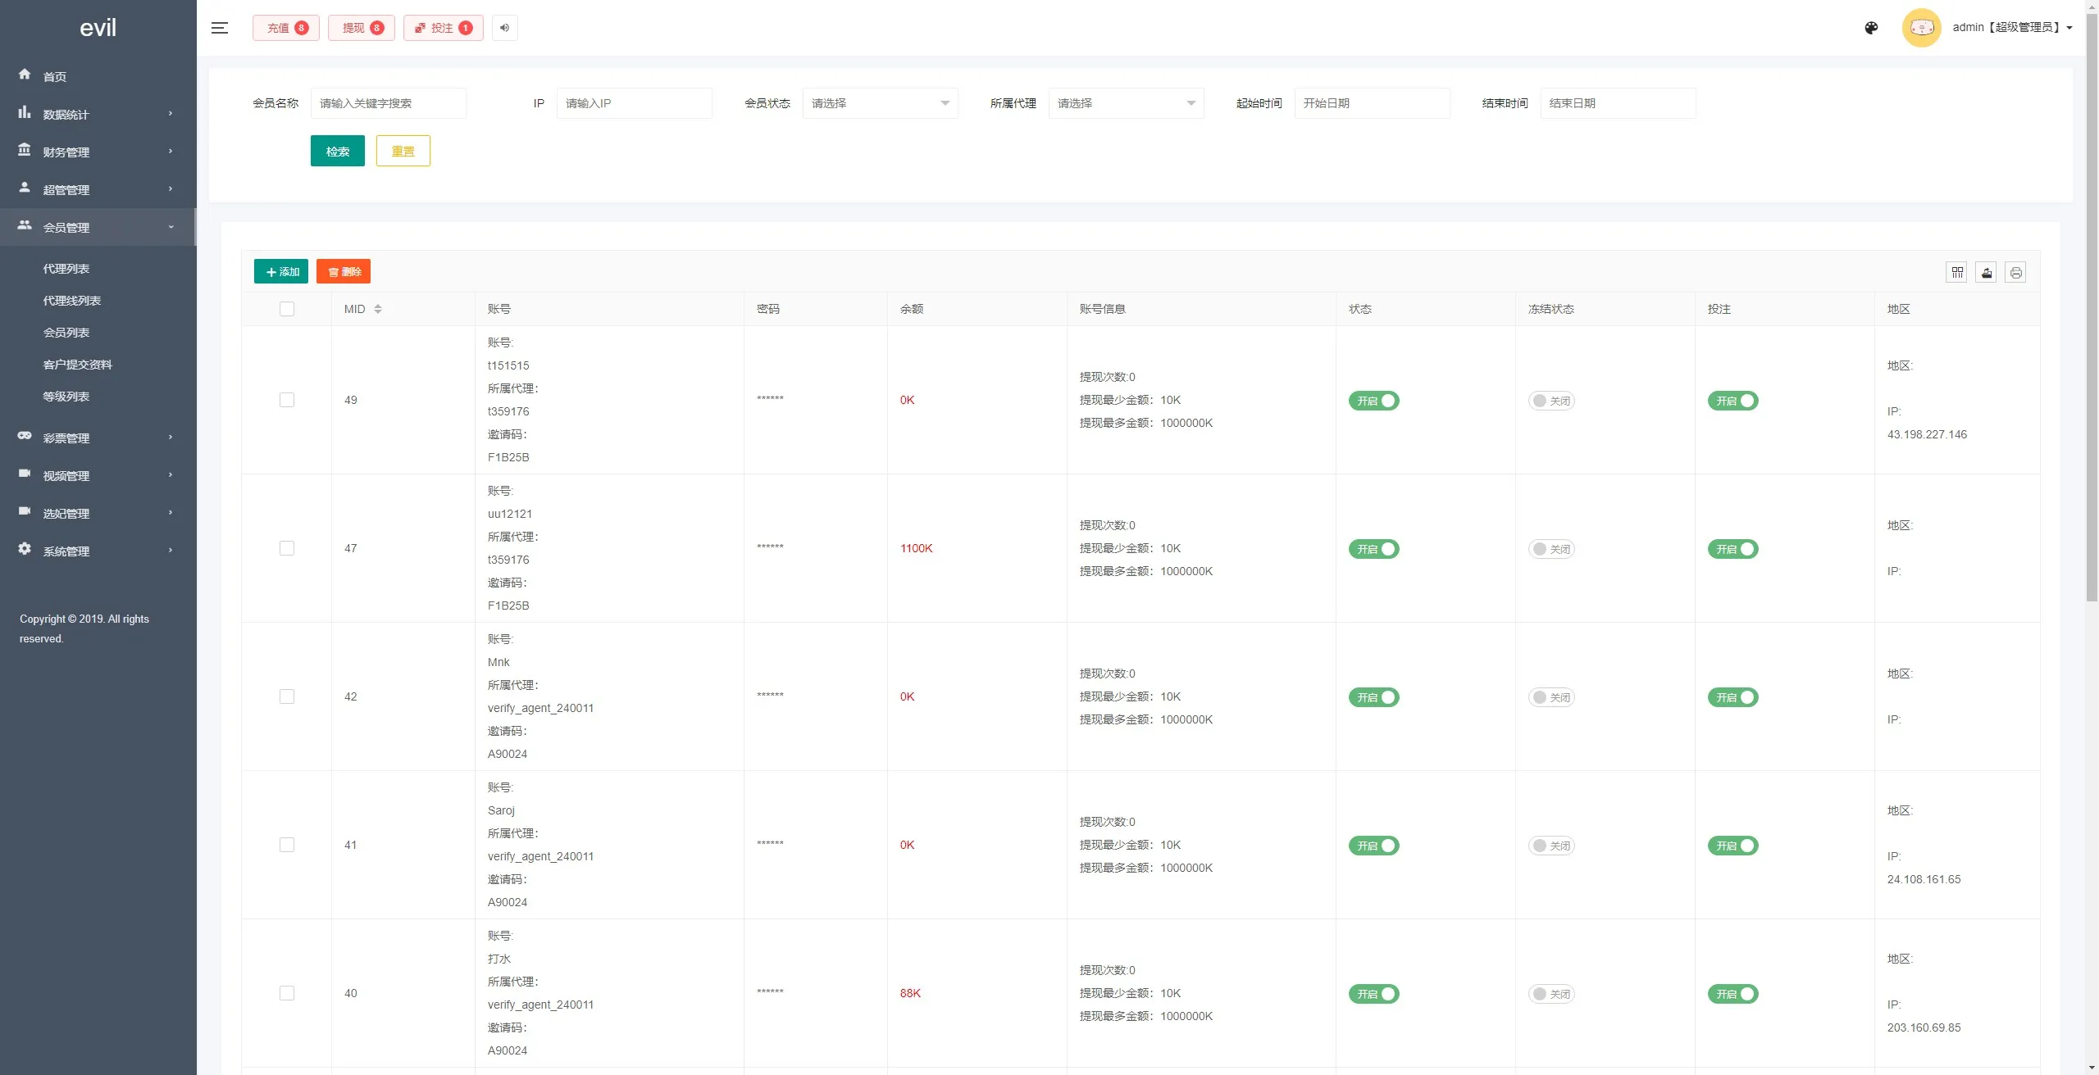Click the orange 删除 delete button

(344, 271)
